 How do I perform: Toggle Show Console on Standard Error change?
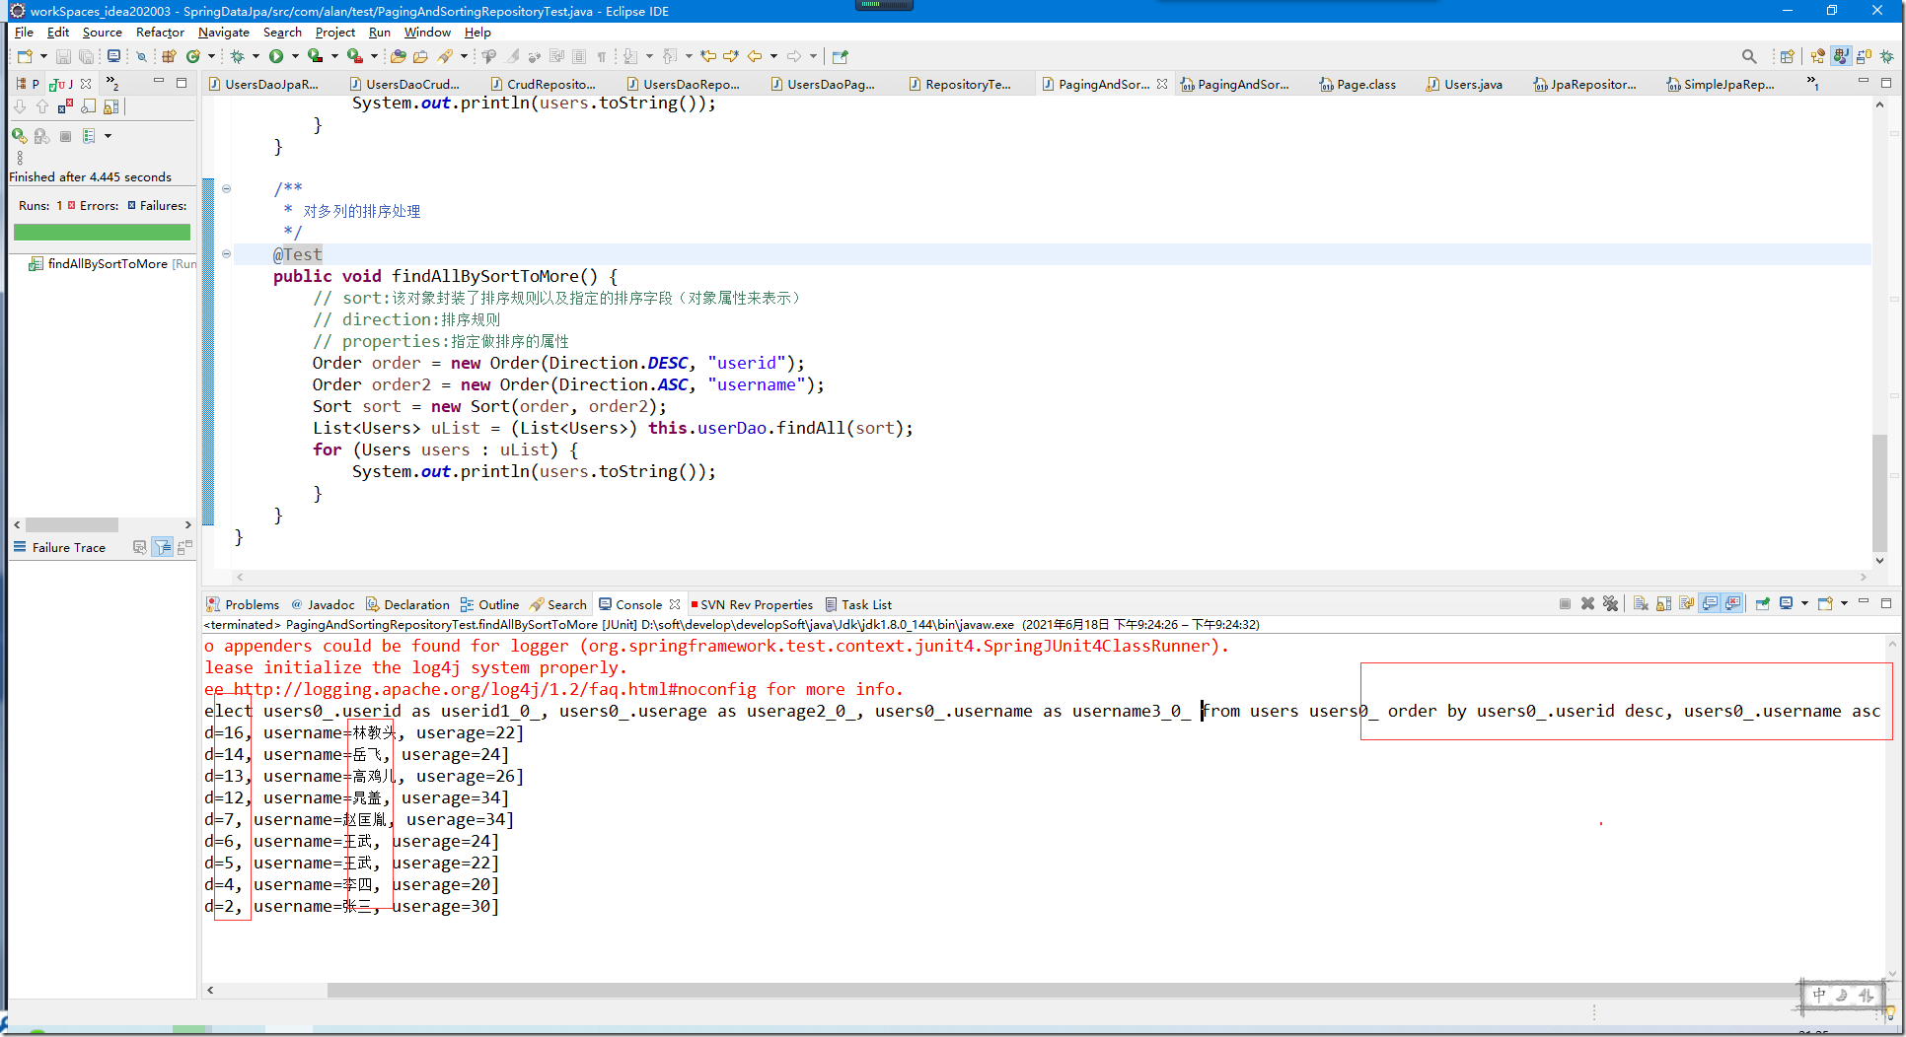[1732, 603]
